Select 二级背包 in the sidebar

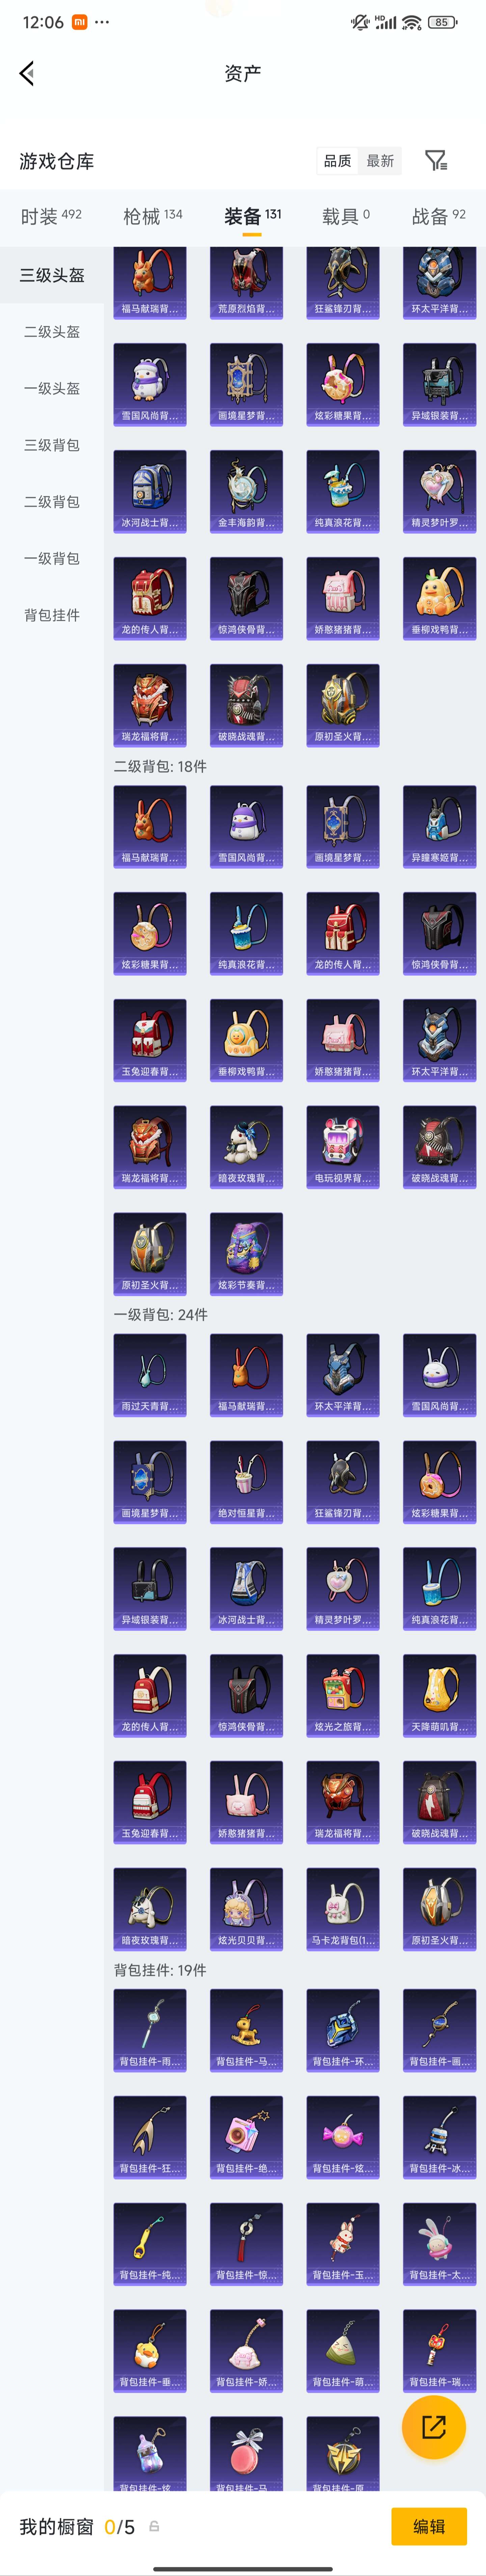tap(52, 502)
